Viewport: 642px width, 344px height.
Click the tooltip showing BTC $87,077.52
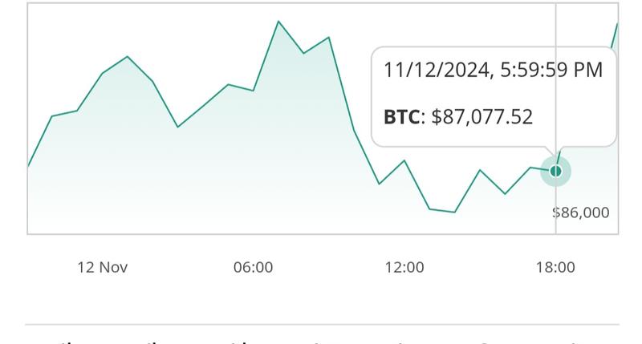493,98
